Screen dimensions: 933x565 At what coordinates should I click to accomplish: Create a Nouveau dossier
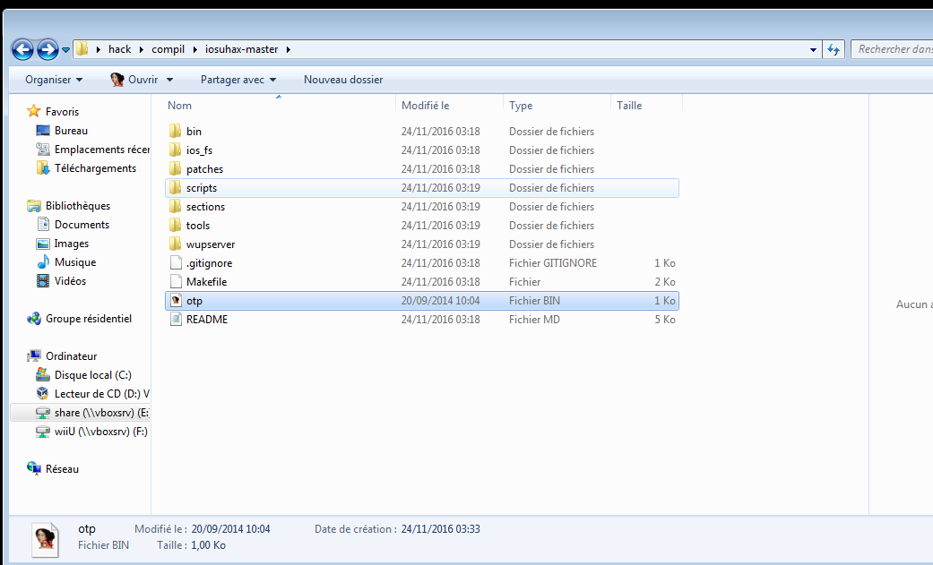(x=343, y=80)
